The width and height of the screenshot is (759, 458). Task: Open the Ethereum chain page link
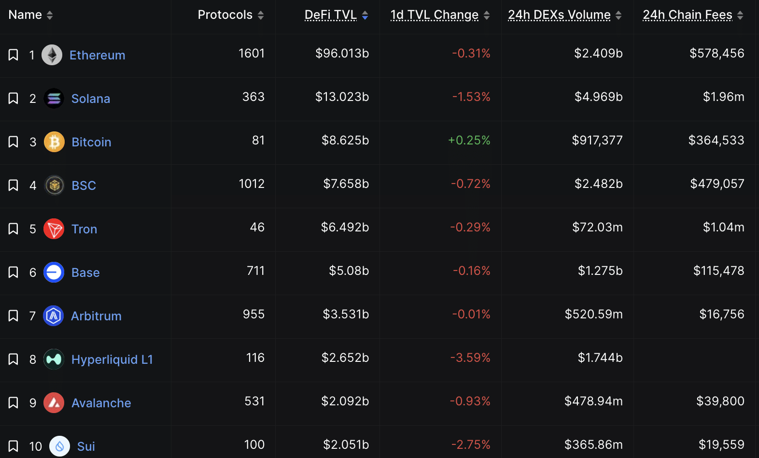coord(98,55)
